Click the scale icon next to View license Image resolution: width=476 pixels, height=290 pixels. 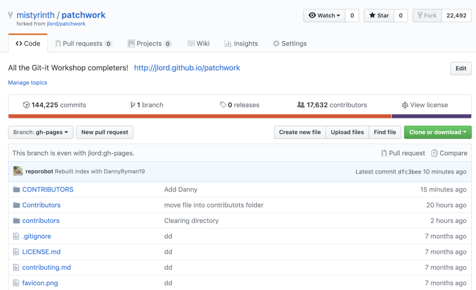[x=405, y=105]
